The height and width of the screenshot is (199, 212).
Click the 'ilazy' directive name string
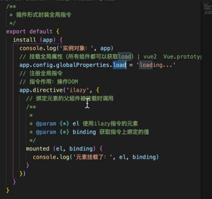tap(78, 90)
